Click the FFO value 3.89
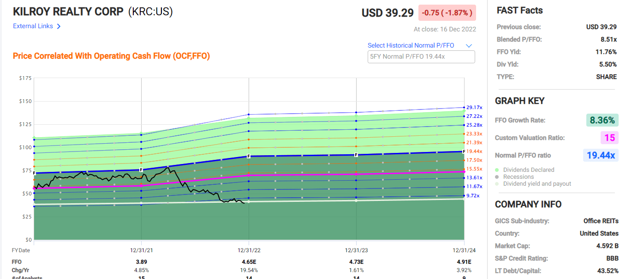This screenshot has height=279, width=626. point(141,262)
